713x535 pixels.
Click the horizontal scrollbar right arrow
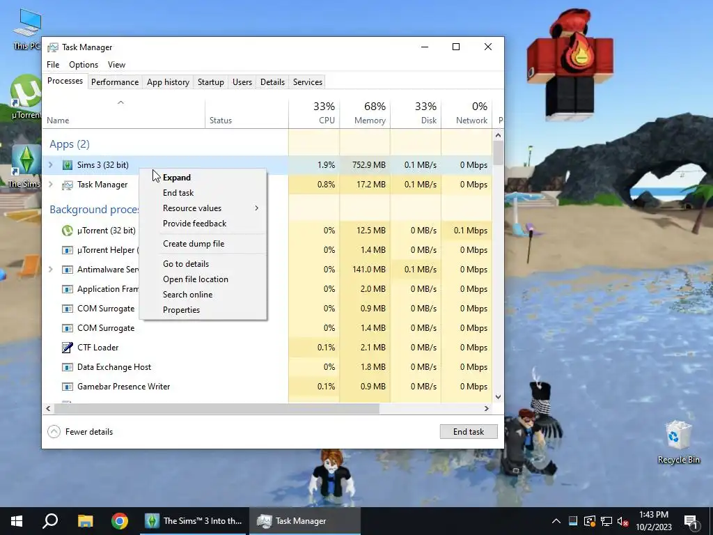point(487,409)
